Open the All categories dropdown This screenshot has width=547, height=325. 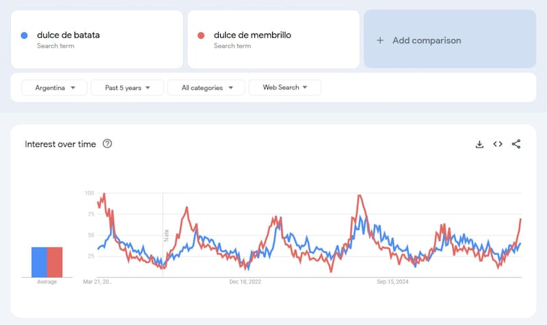[x=207, y=87]
